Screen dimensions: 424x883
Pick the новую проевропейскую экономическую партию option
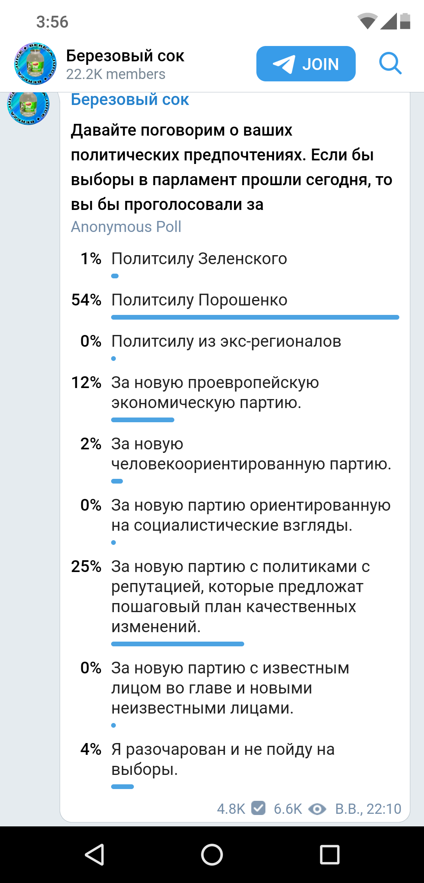click(235, 397)
